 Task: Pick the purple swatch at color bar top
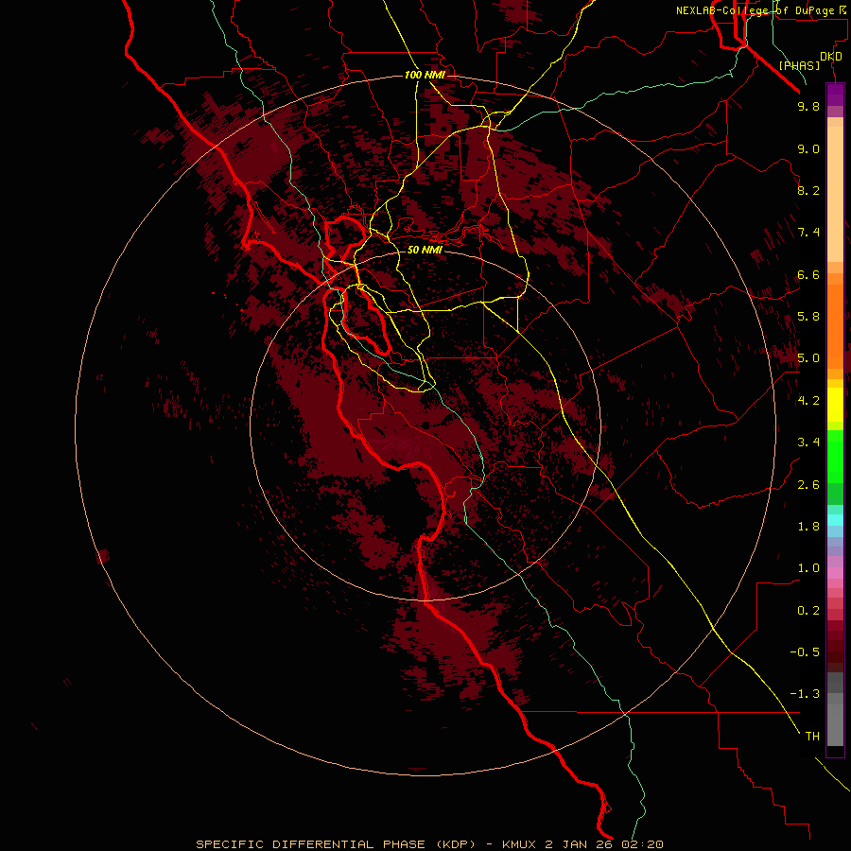[x=835, y=94]
